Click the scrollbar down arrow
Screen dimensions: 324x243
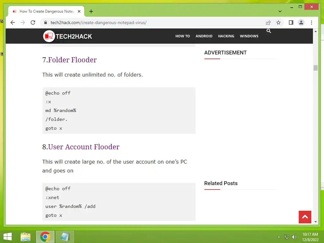click(315, 222)
